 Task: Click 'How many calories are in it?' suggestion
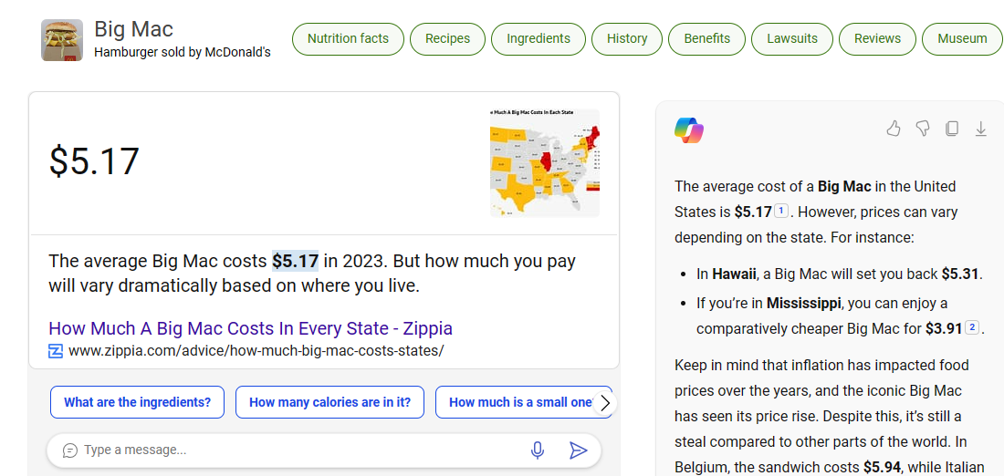[329, 402]
